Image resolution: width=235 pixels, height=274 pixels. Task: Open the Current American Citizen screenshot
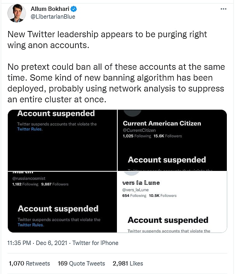[172, 140]
